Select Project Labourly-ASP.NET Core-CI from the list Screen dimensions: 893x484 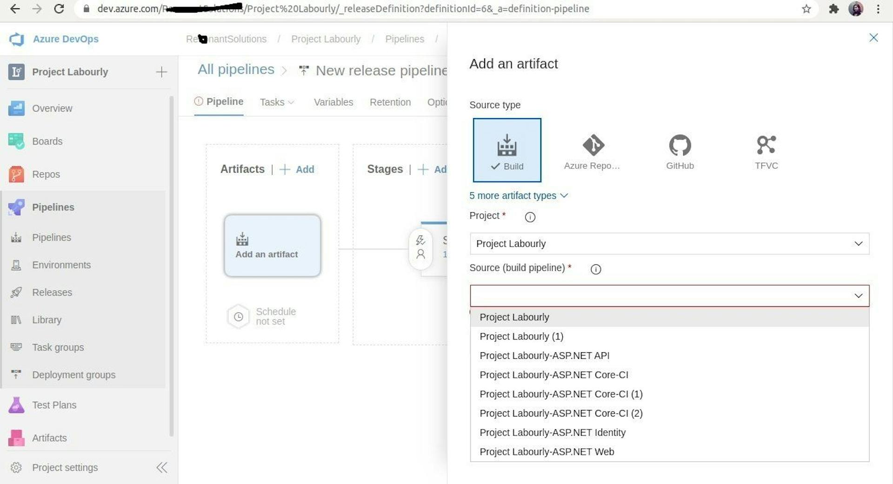coord(553,375)
